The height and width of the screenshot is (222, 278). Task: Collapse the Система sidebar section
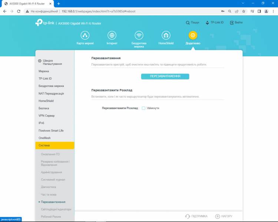tap(55, 145)
